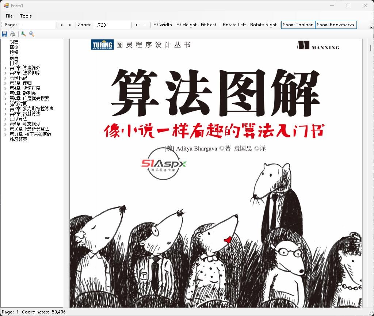Select the 前言 bookmark
Image resolution: width=374 pixels, height=316 pixels.
14,57
